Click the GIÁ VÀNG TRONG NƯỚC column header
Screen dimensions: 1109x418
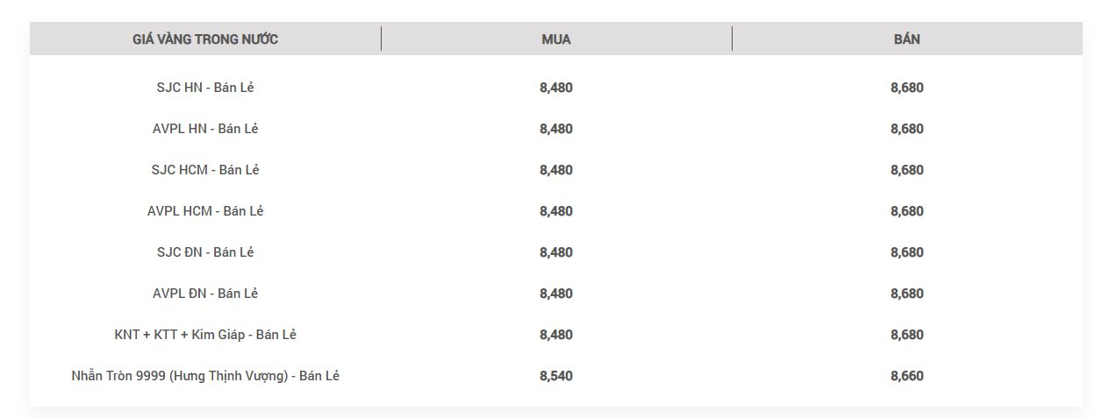tap(205, 39)
